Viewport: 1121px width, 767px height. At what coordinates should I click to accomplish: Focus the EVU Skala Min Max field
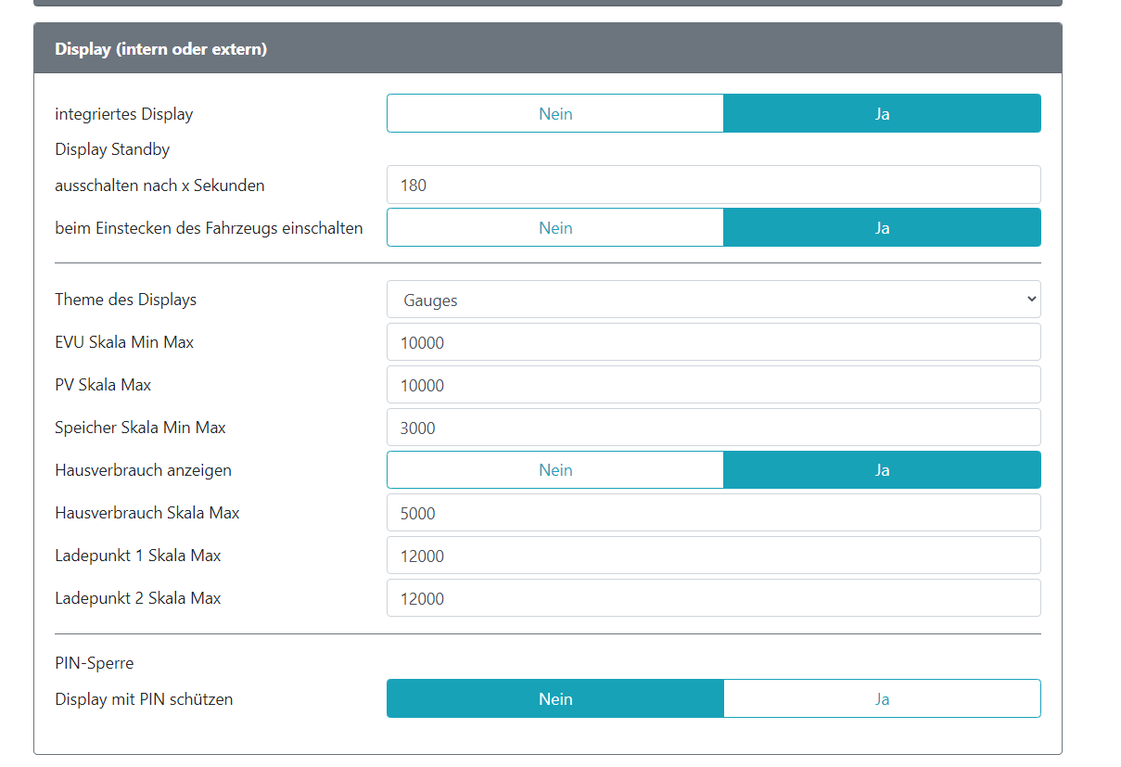713,342
